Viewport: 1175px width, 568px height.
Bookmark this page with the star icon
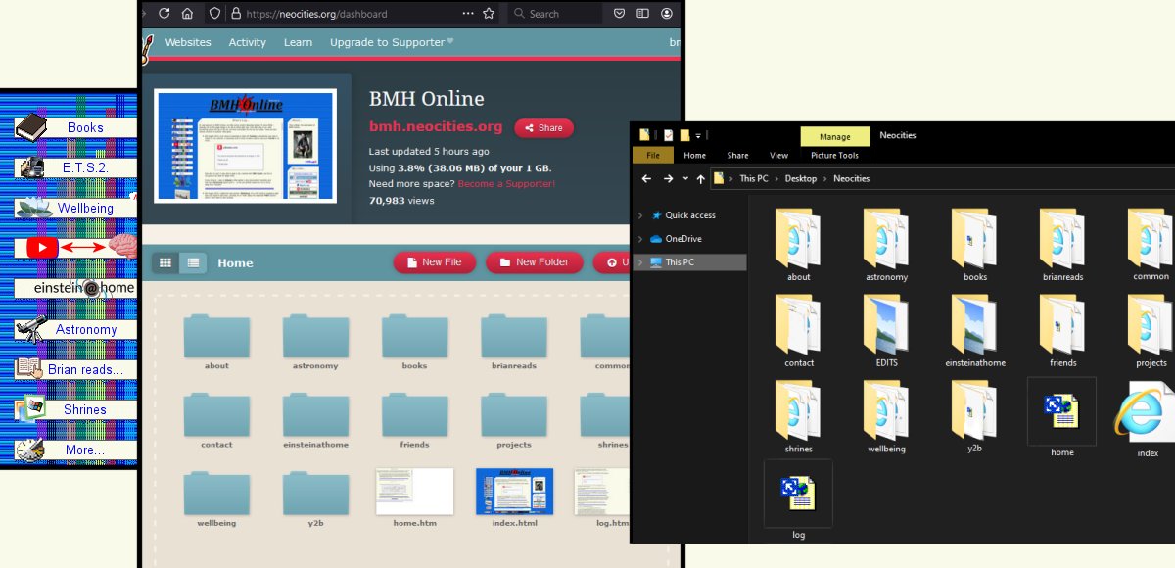click(x=489, y=14)
